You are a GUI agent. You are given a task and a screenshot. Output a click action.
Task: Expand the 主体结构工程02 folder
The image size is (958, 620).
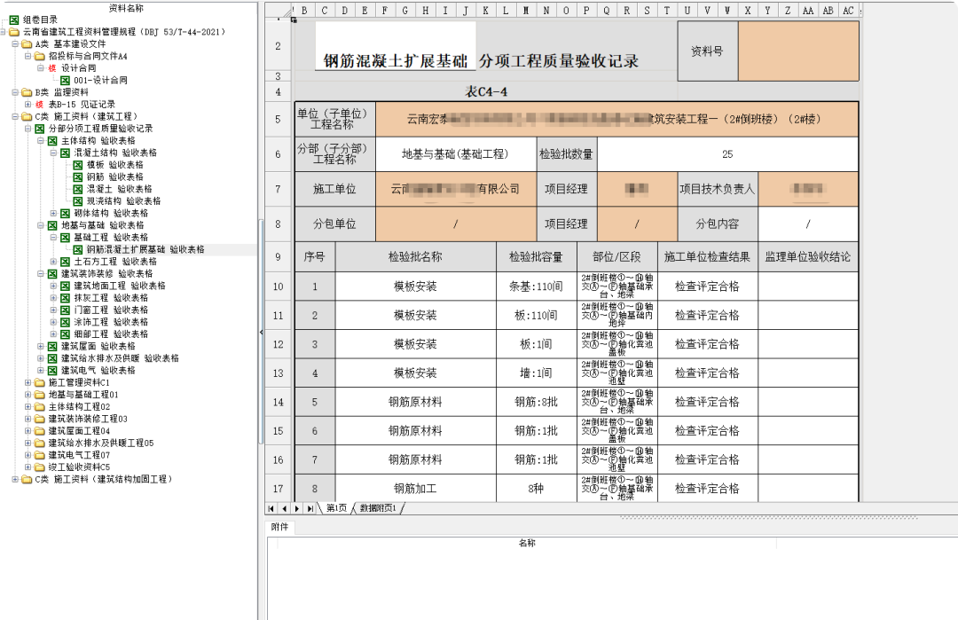point(28,407)
